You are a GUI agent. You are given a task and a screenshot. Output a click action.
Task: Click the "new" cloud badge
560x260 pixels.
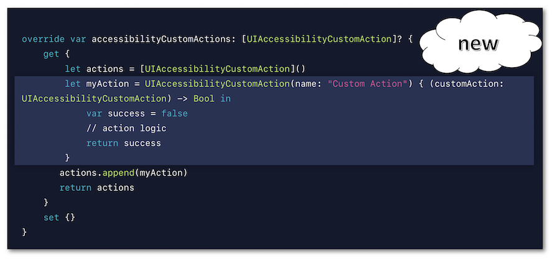478,44
